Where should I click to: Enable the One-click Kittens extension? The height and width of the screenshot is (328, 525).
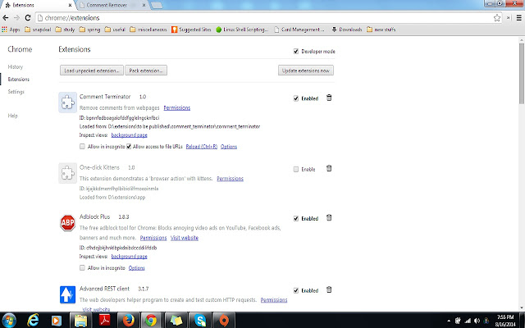pos(295,169)
